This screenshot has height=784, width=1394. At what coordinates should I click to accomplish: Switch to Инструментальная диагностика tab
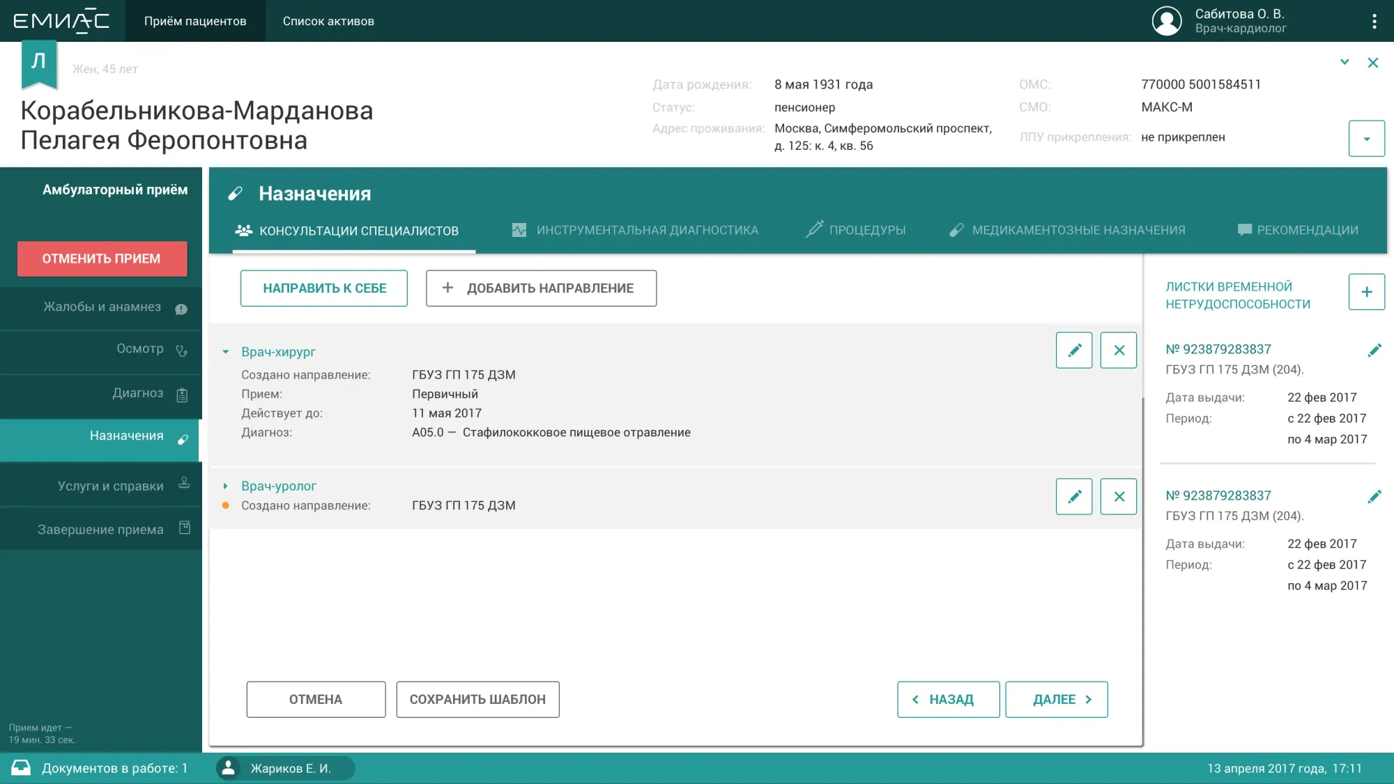(x=635, y=230)
